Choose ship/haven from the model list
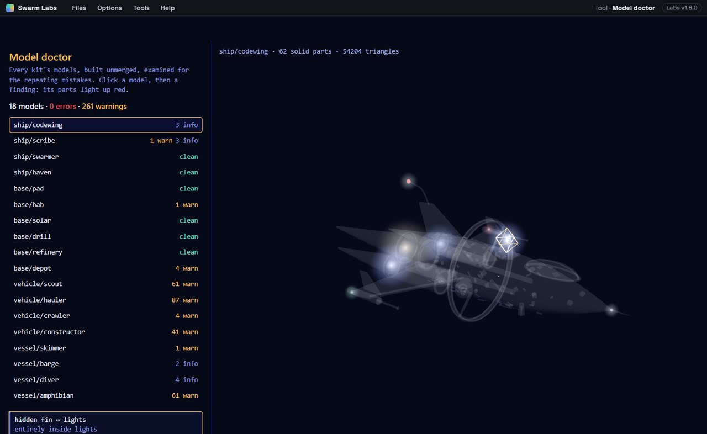The image size is (707, 434). tap(106, 172)
